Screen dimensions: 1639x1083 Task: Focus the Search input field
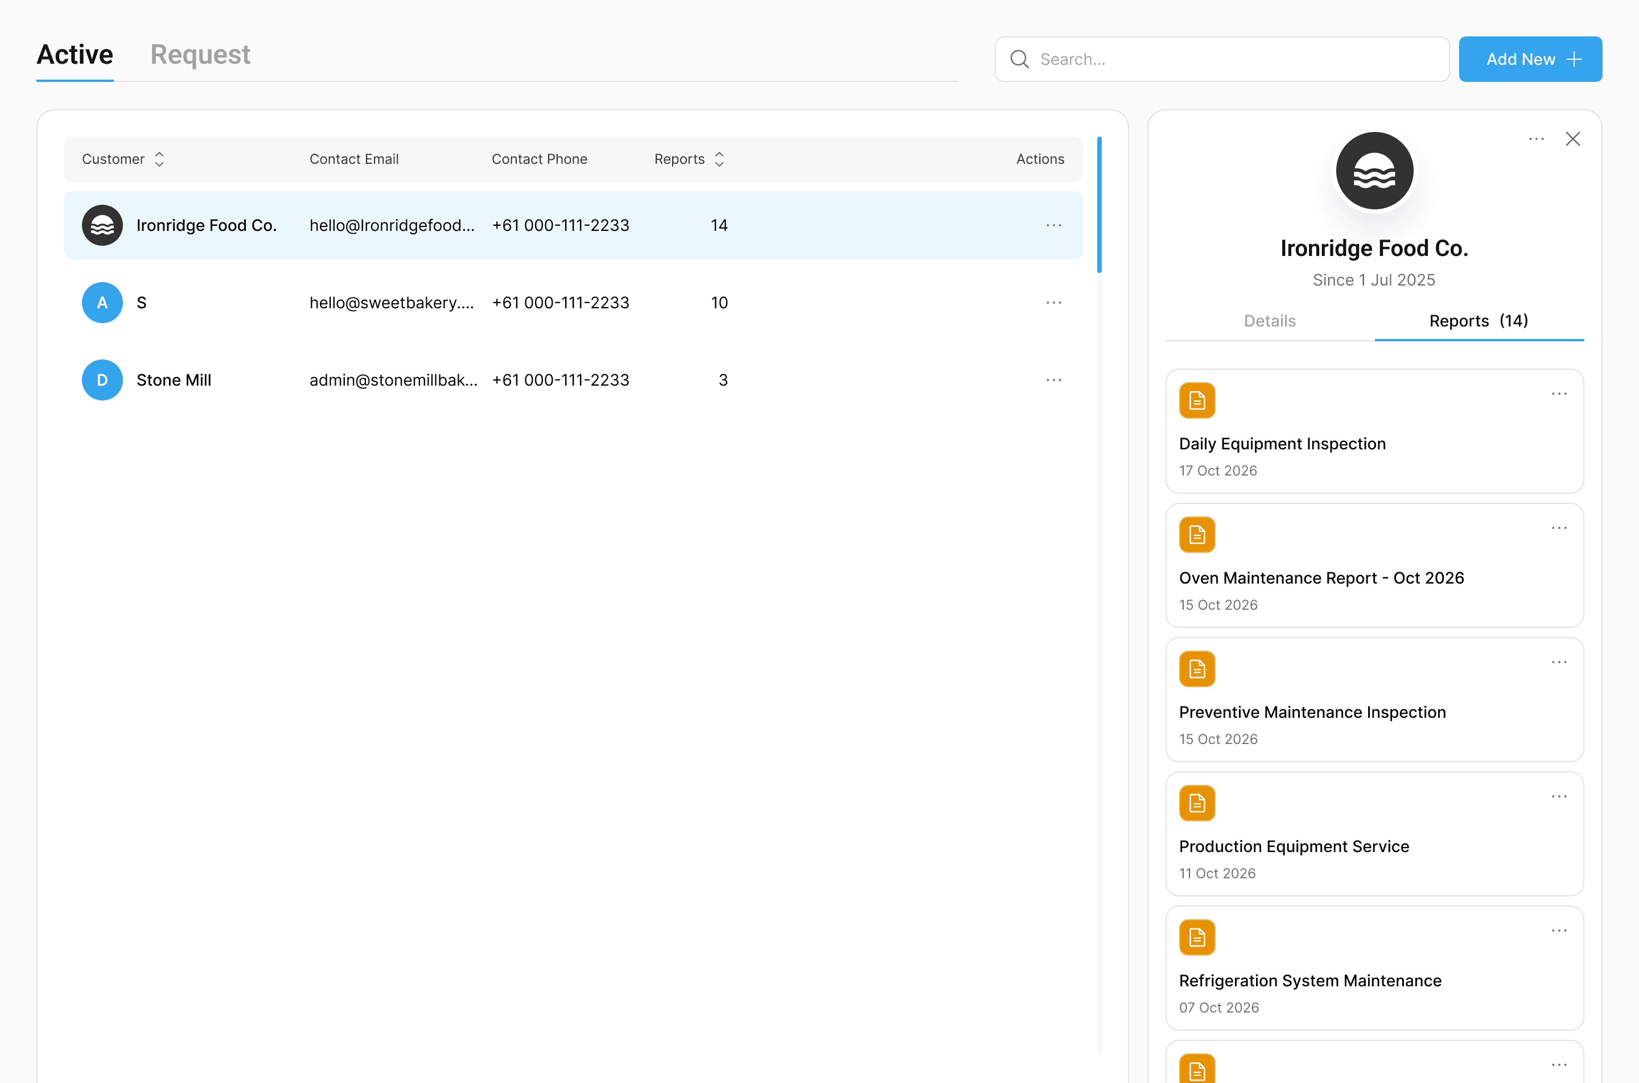[x=1237, y=59]
